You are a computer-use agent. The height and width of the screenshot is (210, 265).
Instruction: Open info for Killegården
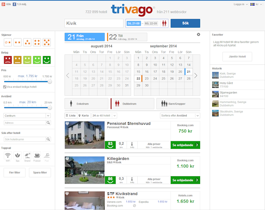[x=132, y=180]
